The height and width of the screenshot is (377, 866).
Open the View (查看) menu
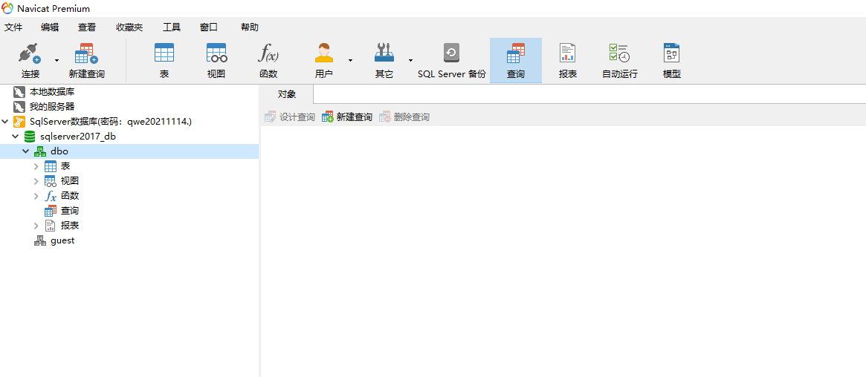(x=87, y=27)
